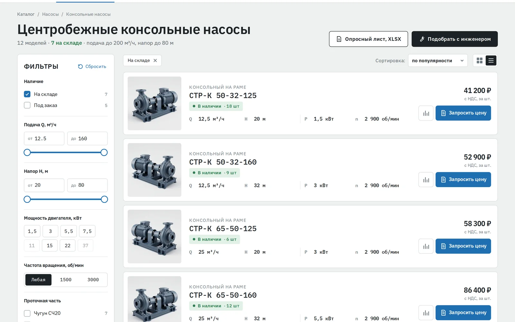Select motor power 3 кВт
This screenshot has width=515, height=322.
pos(50,231)
